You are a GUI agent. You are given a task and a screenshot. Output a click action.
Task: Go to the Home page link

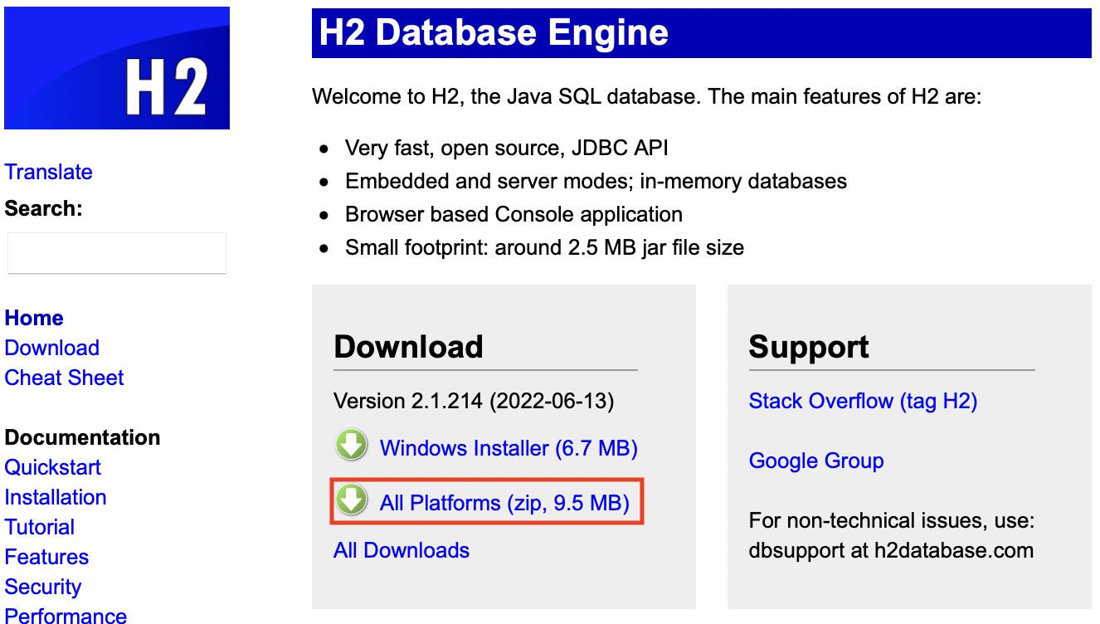34,318
